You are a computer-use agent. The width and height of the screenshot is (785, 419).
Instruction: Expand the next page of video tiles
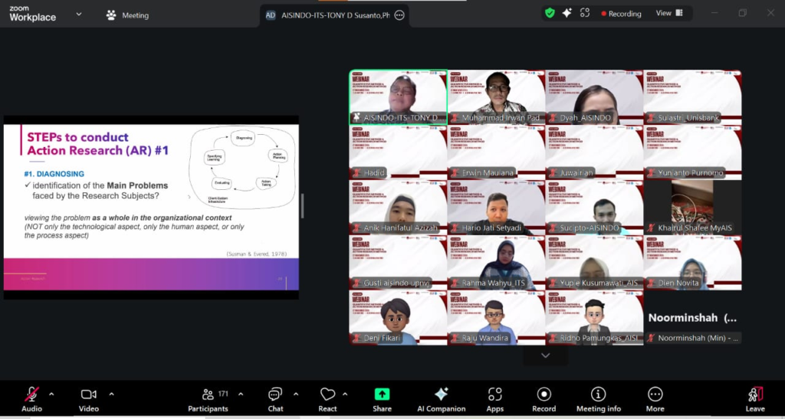click(x=545, y=355)
